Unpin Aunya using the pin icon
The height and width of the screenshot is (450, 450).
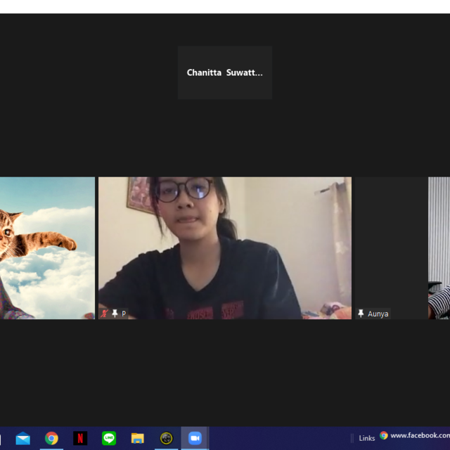(361, 314)
